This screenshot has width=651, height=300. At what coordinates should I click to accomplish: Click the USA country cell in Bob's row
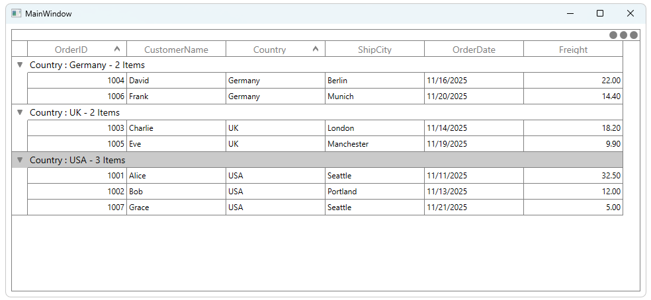click(276, 191)
